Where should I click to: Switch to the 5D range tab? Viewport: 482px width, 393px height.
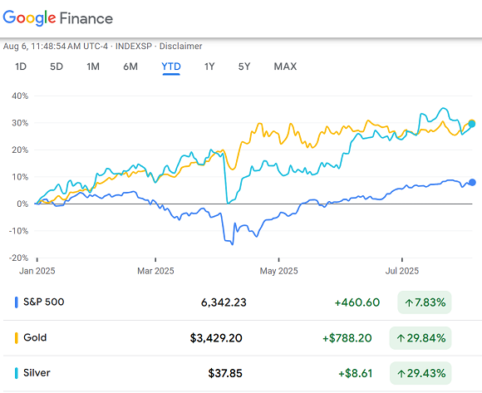click(x=57, y=66)
